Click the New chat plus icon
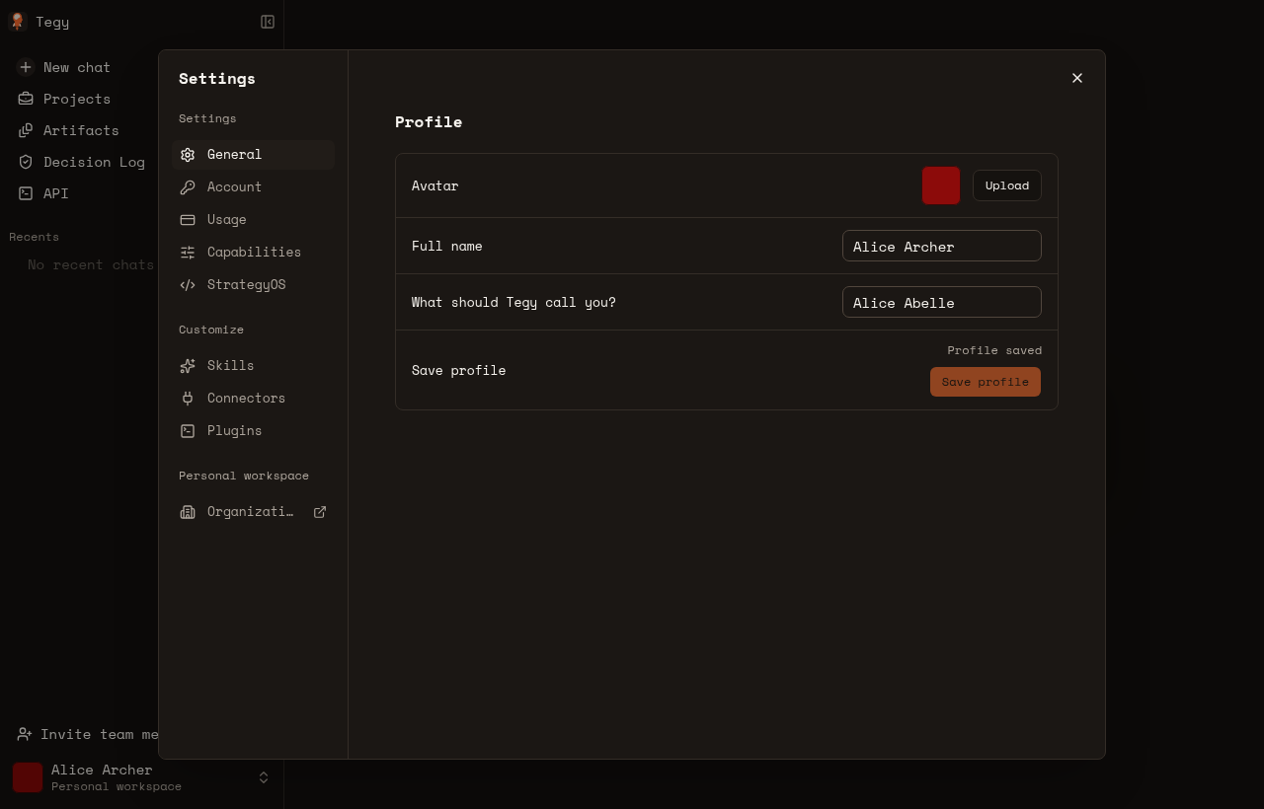Image resolution: width=1264 pixels, height=809 pixels. coord(26,67)
